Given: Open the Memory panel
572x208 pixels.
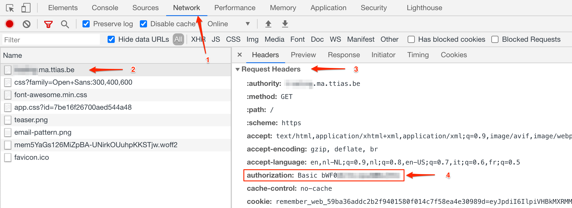Looking at the screenshot, I should (283, 8).
